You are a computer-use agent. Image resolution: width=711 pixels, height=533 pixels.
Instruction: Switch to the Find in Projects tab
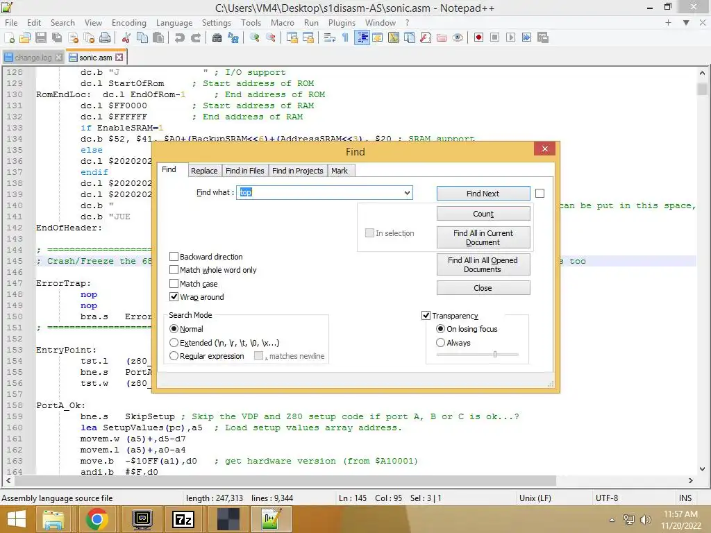tap(297, 171)
